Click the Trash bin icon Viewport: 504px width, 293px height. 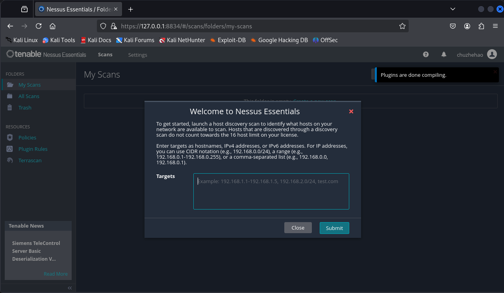pos(10,108)
